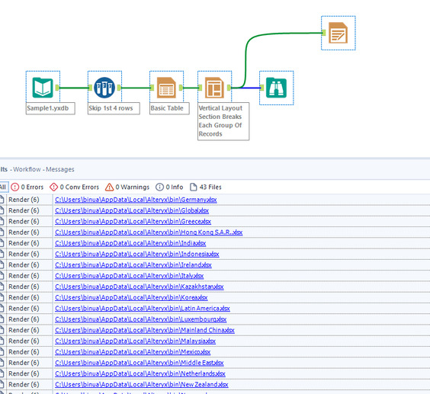
Task: Filter messages by 0 Errors
Action: click(x=27, y=187)
